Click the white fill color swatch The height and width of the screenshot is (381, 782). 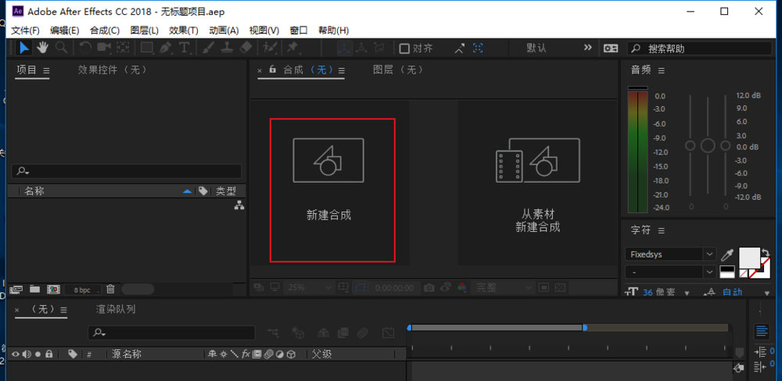click(x=749, y=258)
